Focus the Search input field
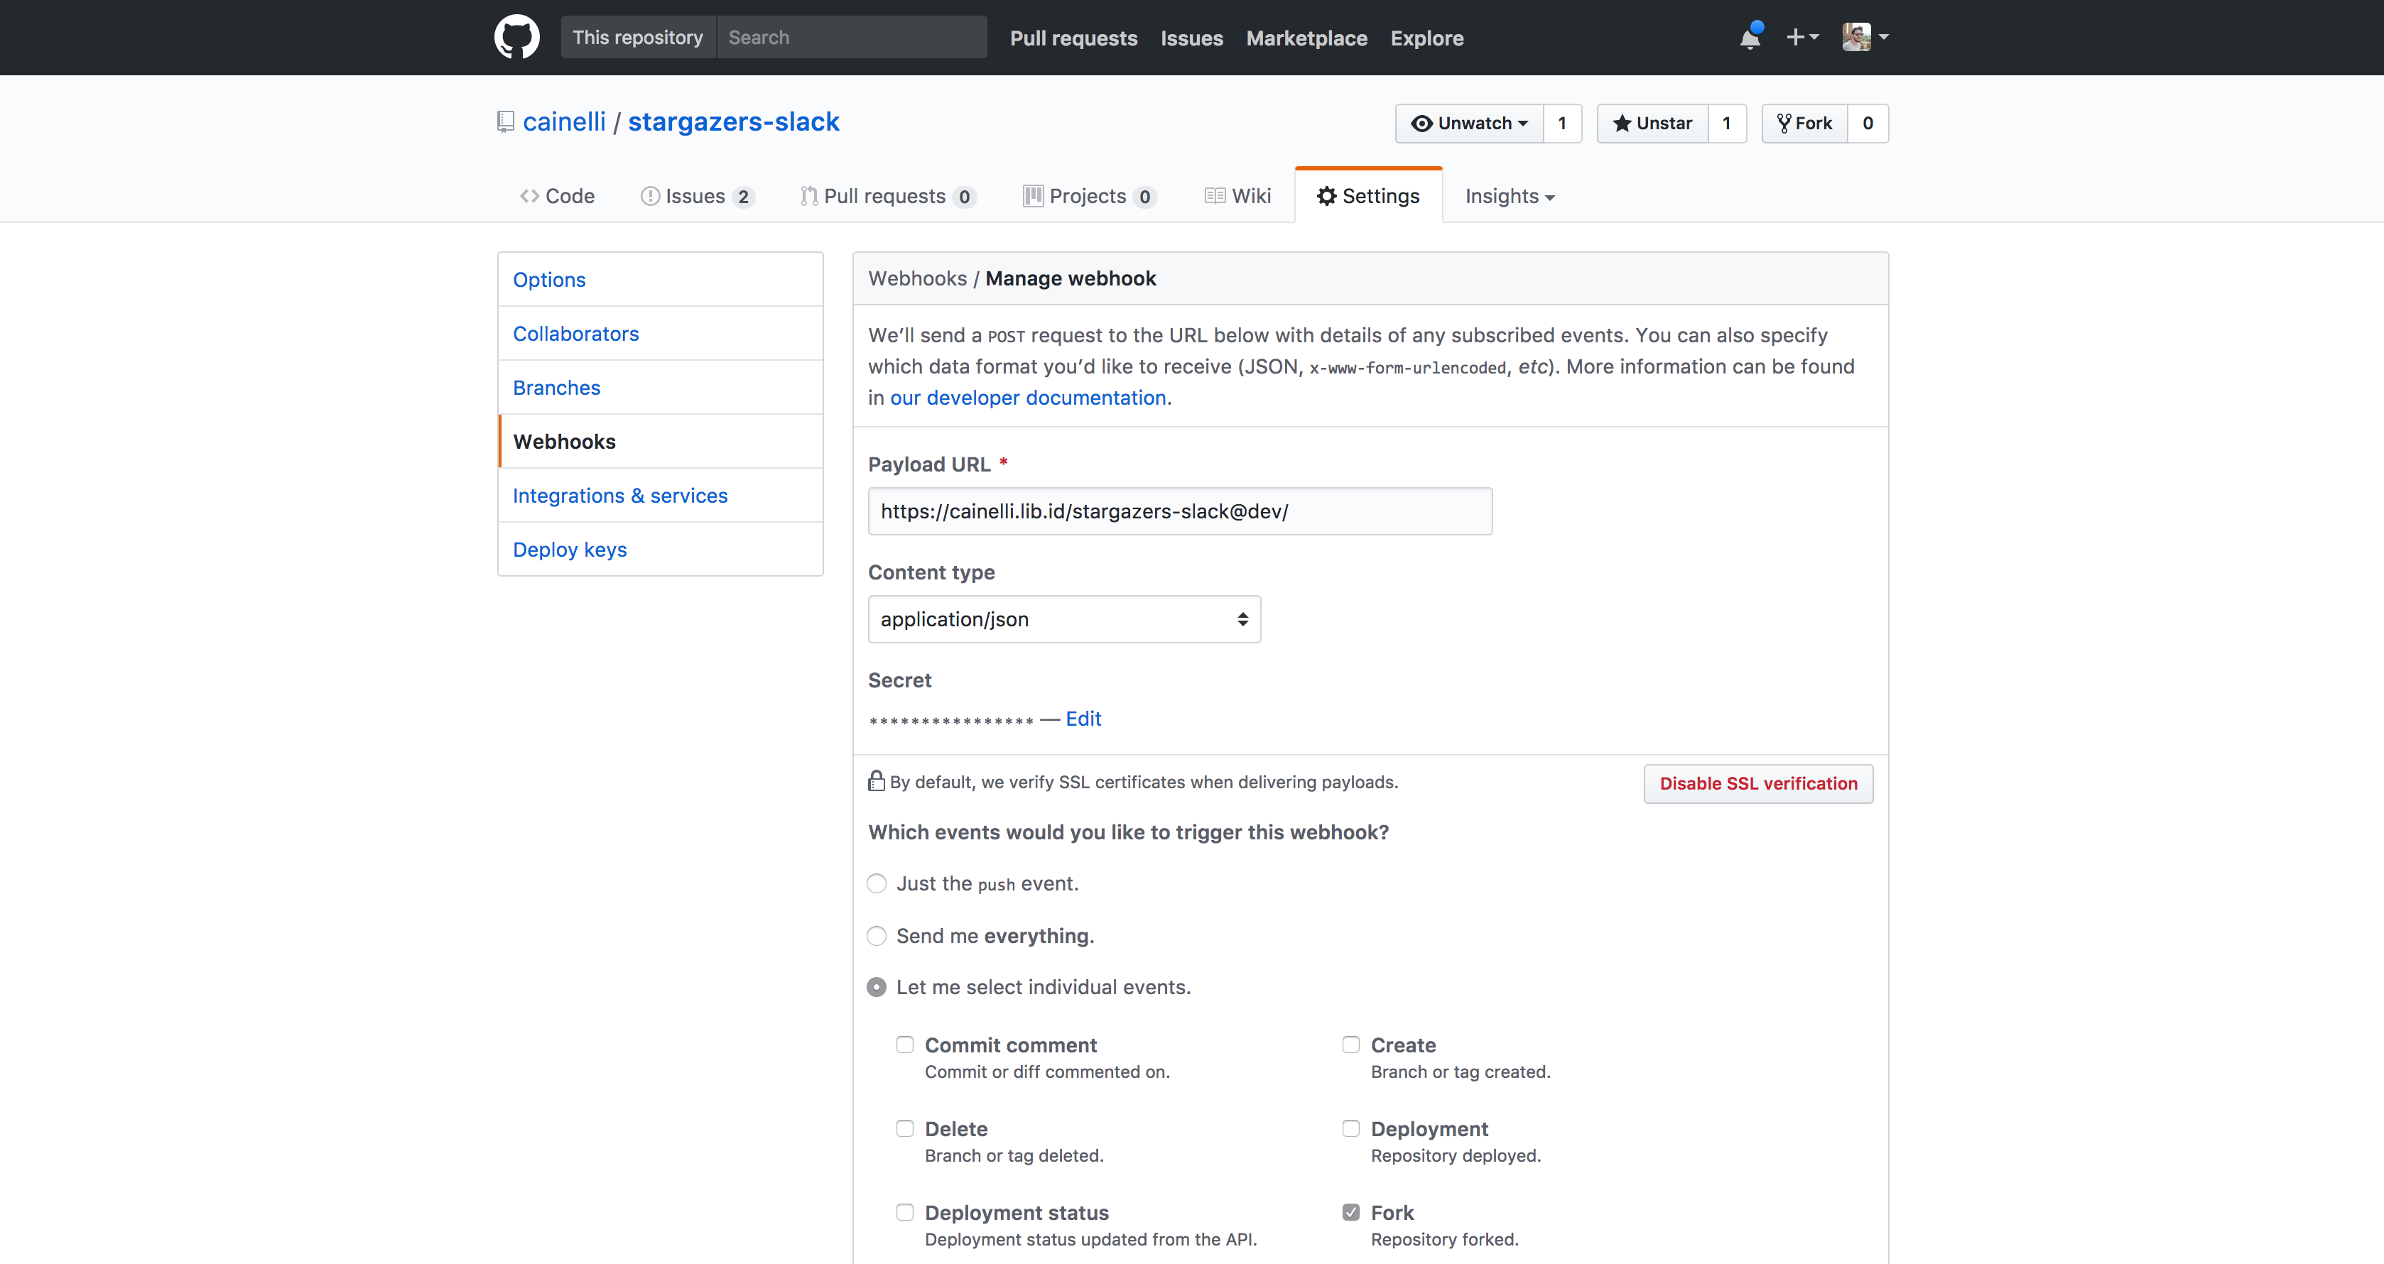2384x1264 pixels. point(852,37)
